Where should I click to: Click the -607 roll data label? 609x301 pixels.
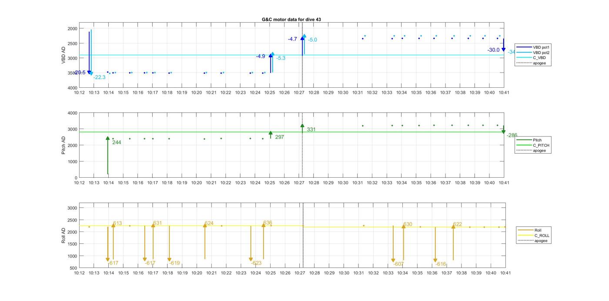point(398,264)
